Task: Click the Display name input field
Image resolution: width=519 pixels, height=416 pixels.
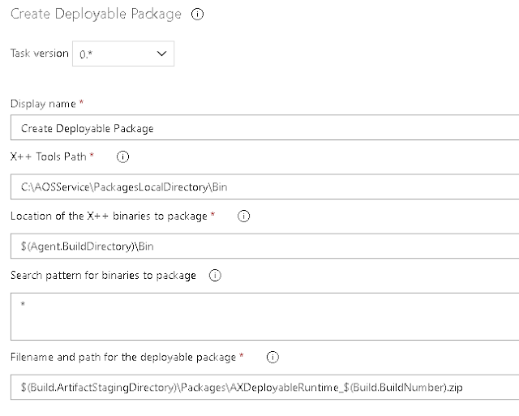Action: click(x=265, y=128)
